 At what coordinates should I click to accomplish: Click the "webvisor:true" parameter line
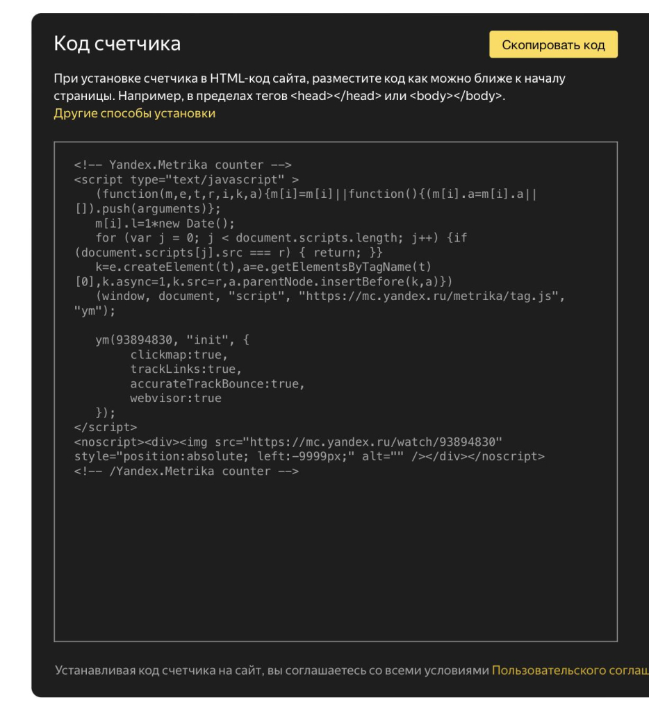(x=175, y=399)
